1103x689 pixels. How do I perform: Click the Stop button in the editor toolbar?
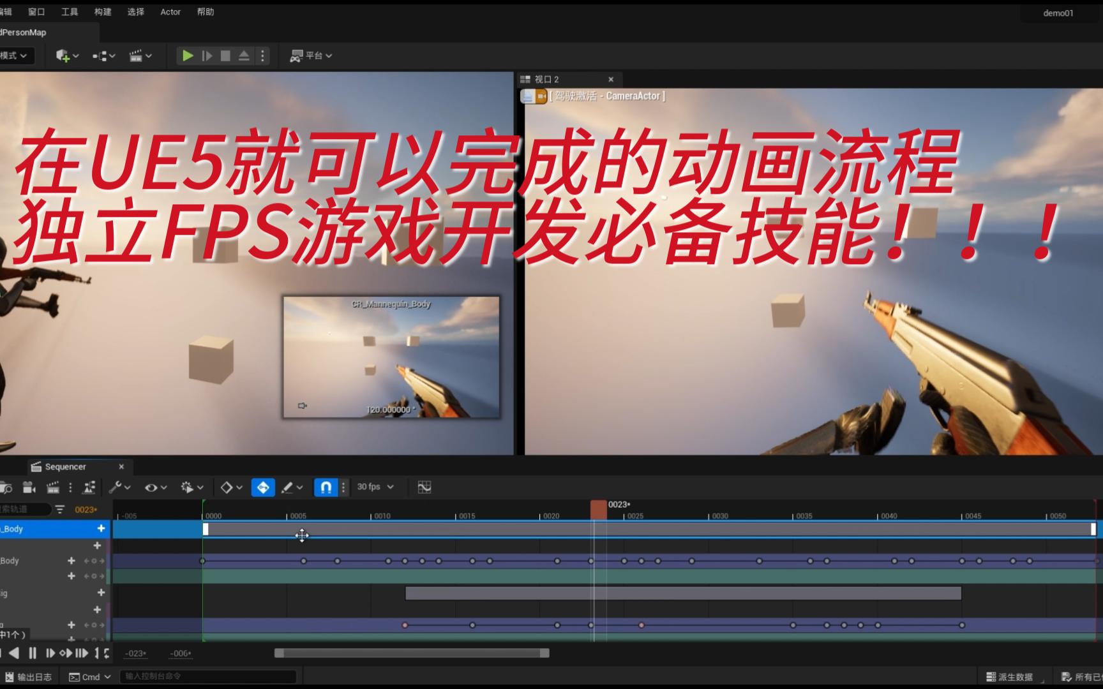(x=225, y=56)
